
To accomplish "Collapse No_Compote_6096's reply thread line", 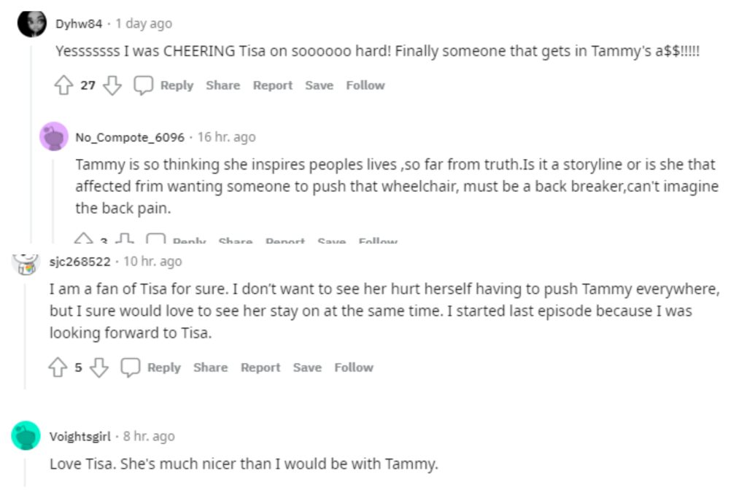I will (x=54, y=197).
